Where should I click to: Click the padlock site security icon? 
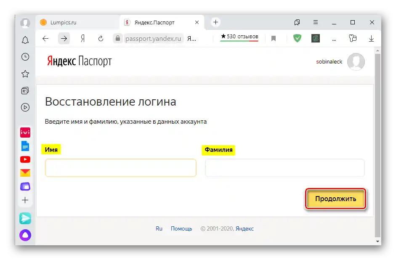118,38
